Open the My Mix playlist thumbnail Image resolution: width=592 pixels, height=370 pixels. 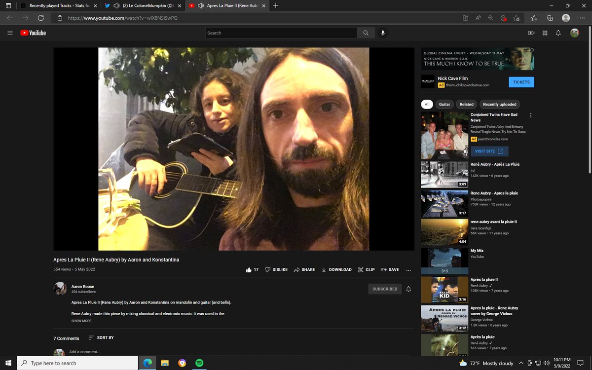tap(444, 261)
